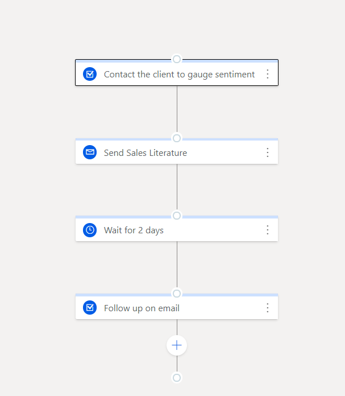Select the Follow up on email step title
The width and height of the screenshot is (345, 396).
tap(142, 308)
